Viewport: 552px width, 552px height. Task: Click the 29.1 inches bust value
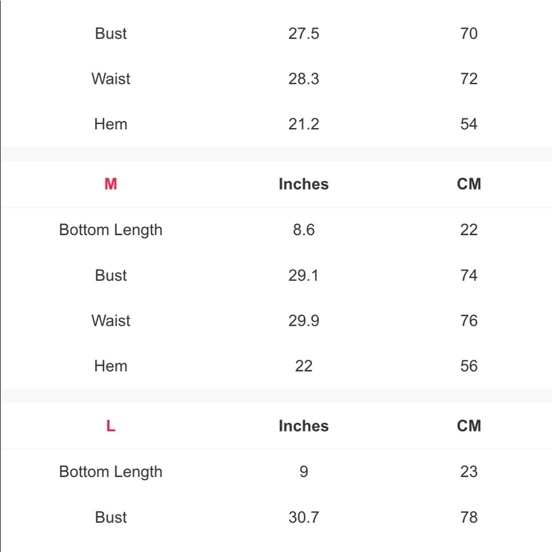(304, 275)
